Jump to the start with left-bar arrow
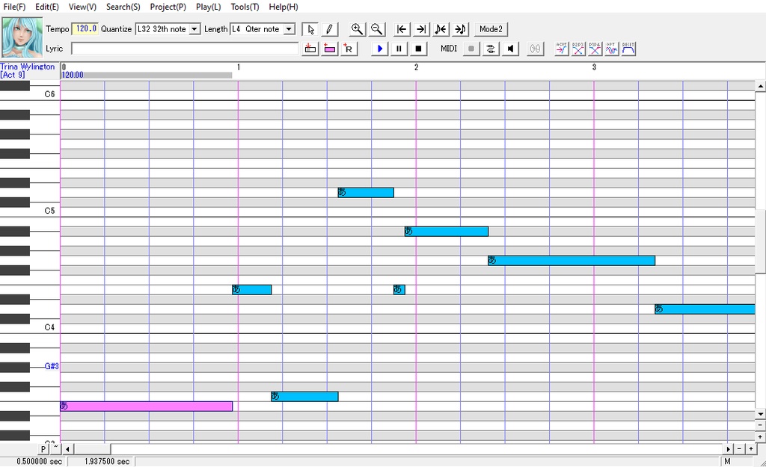The width and height of the screenshot is (766, 467). tap(402, 29)
